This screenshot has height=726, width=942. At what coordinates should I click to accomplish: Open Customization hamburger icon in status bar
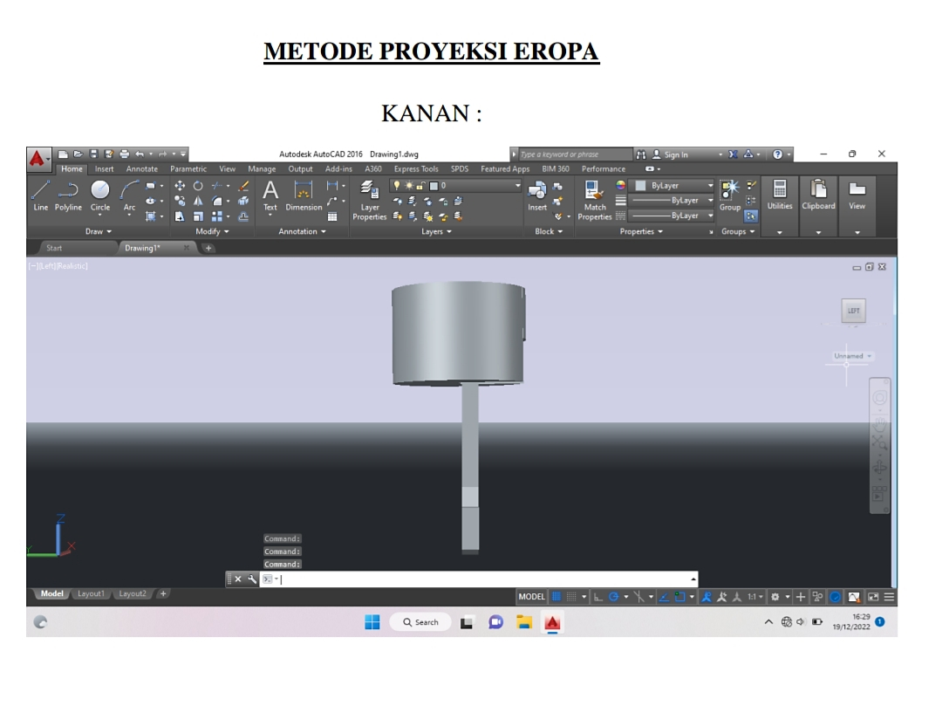(x=889, y=597)
